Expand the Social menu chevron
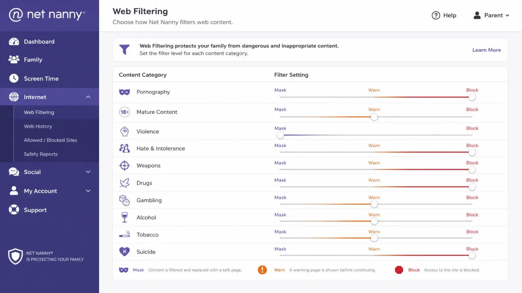The width and height of the screenshot is (522, 293). point(88,172)
